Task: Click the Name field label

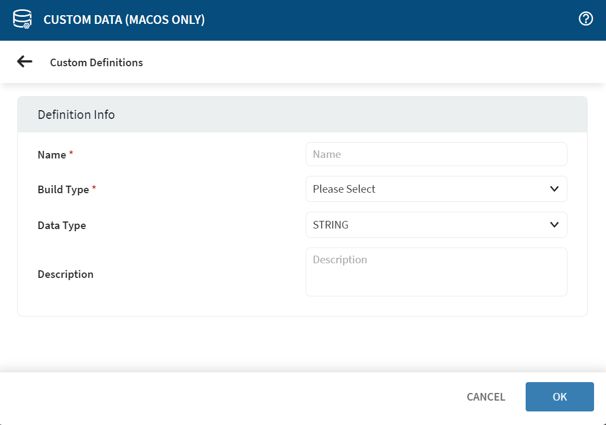Action: click(52, 155)
